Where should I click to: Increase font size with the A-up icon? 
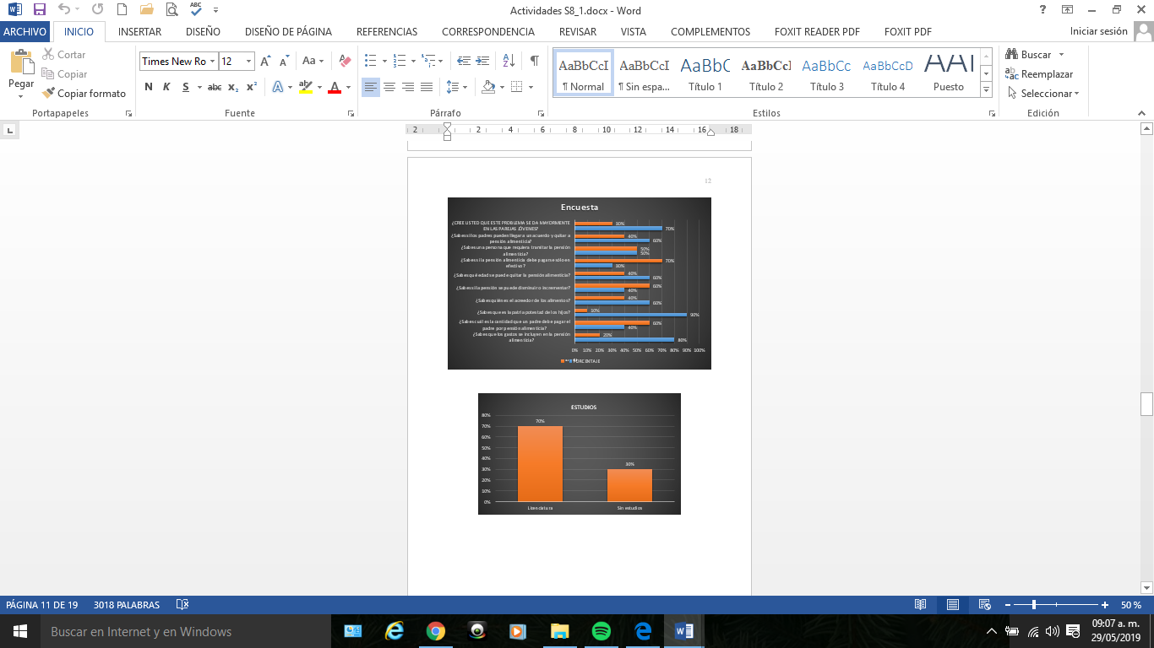[x=265, y=61]
